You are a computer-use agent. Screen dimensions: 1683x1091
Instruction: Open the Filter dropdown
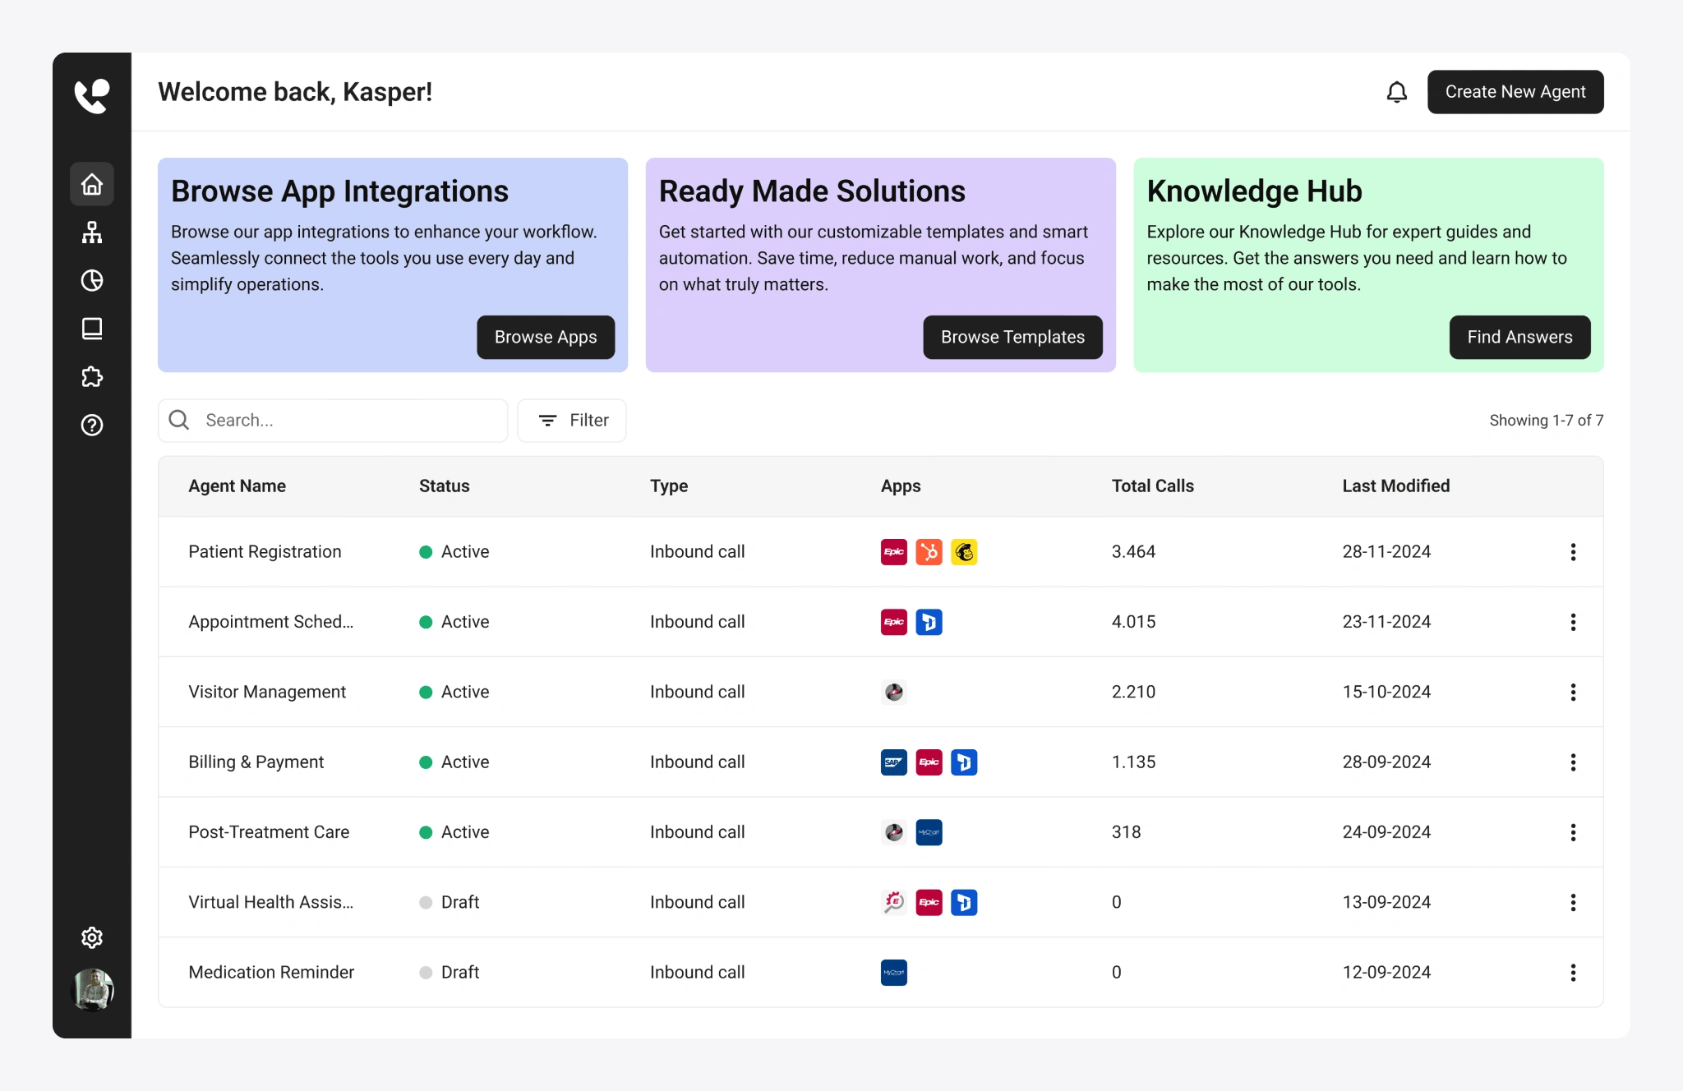(572, 421)
